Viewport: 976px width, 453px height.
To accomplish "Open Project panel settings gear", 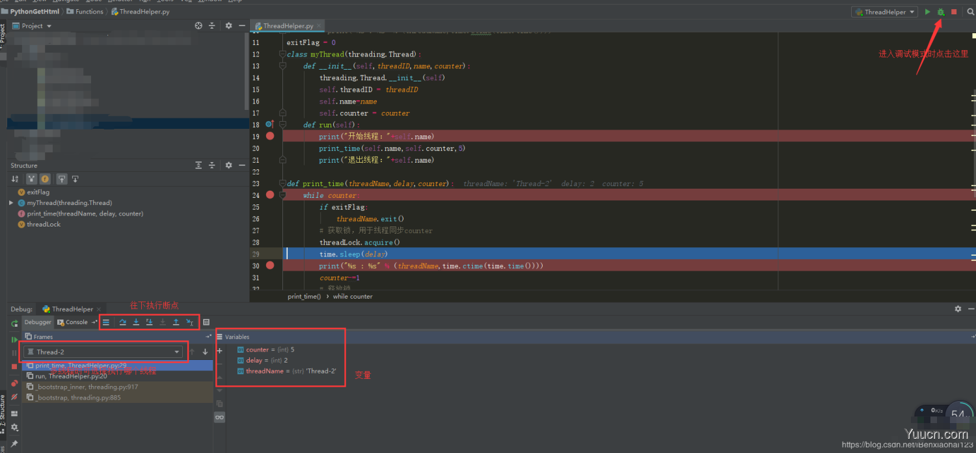I will pyautogui.click(x=228, y=26).
